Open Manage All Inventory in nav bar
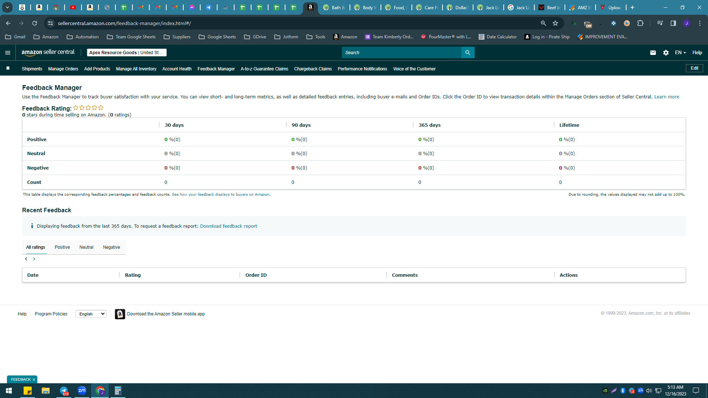This screenshot has height=398, width=708. (x=136, y=69)
